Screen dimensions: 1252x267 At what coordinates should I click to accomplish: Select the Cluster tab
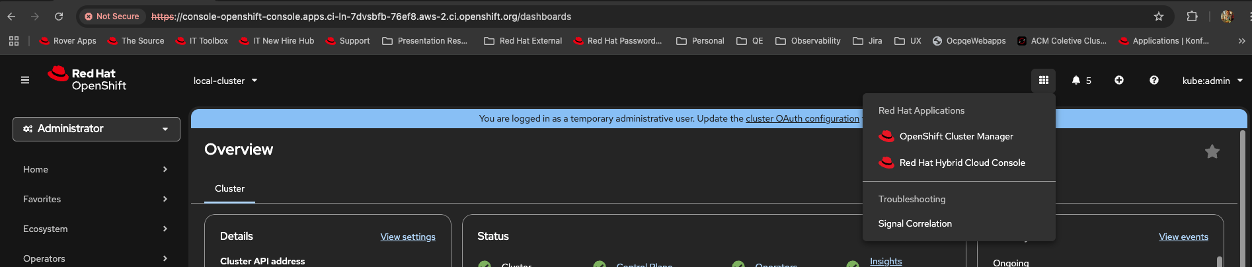[x=229, y=189]
